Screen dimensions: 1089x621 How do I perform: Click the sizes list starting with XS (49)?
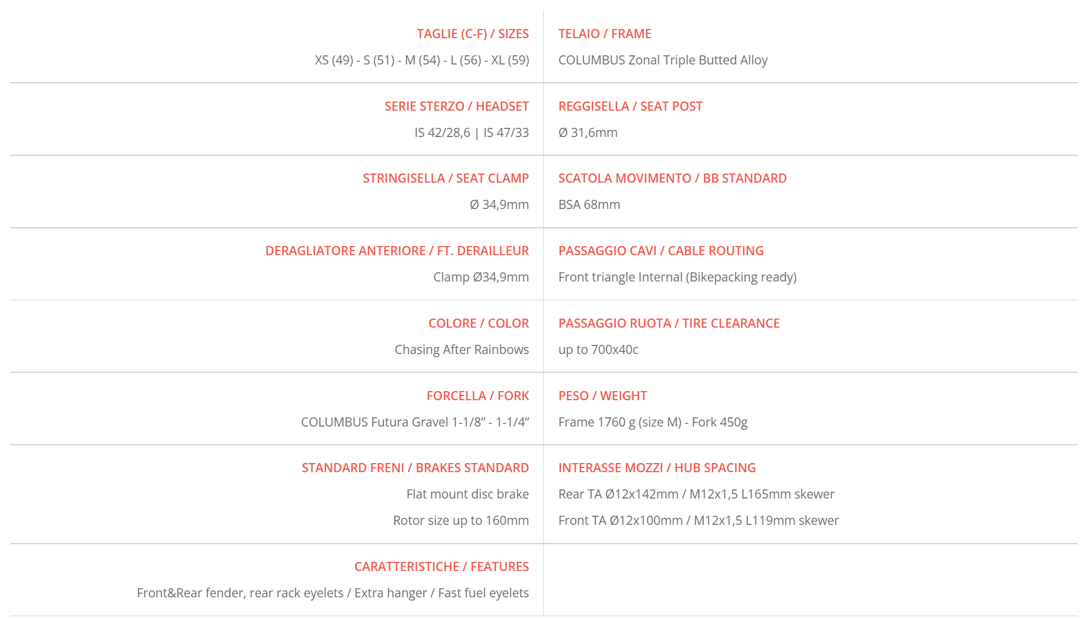pos(422,60)
